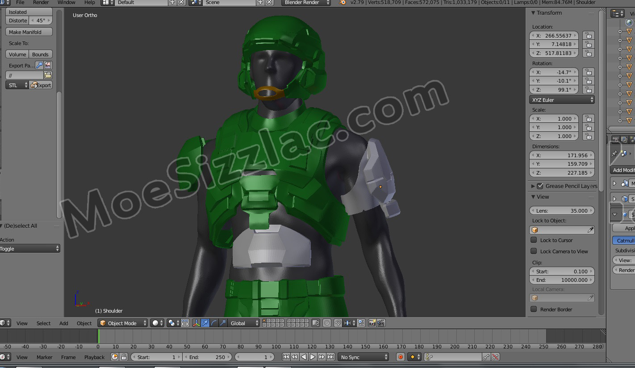Open the File menu
Screen dimensions: 635x368
(x=20, y=2)
